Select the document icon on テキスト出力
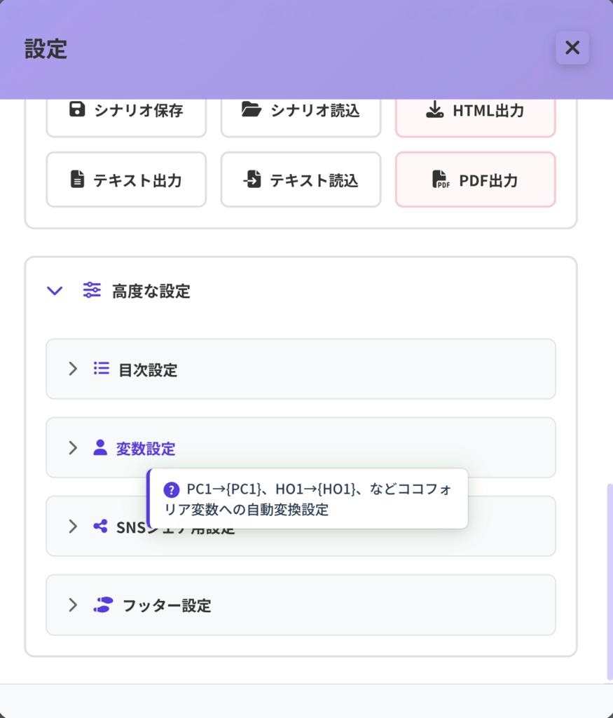The width and height of the screenshot is (613, 718). [x=76, y=179]
